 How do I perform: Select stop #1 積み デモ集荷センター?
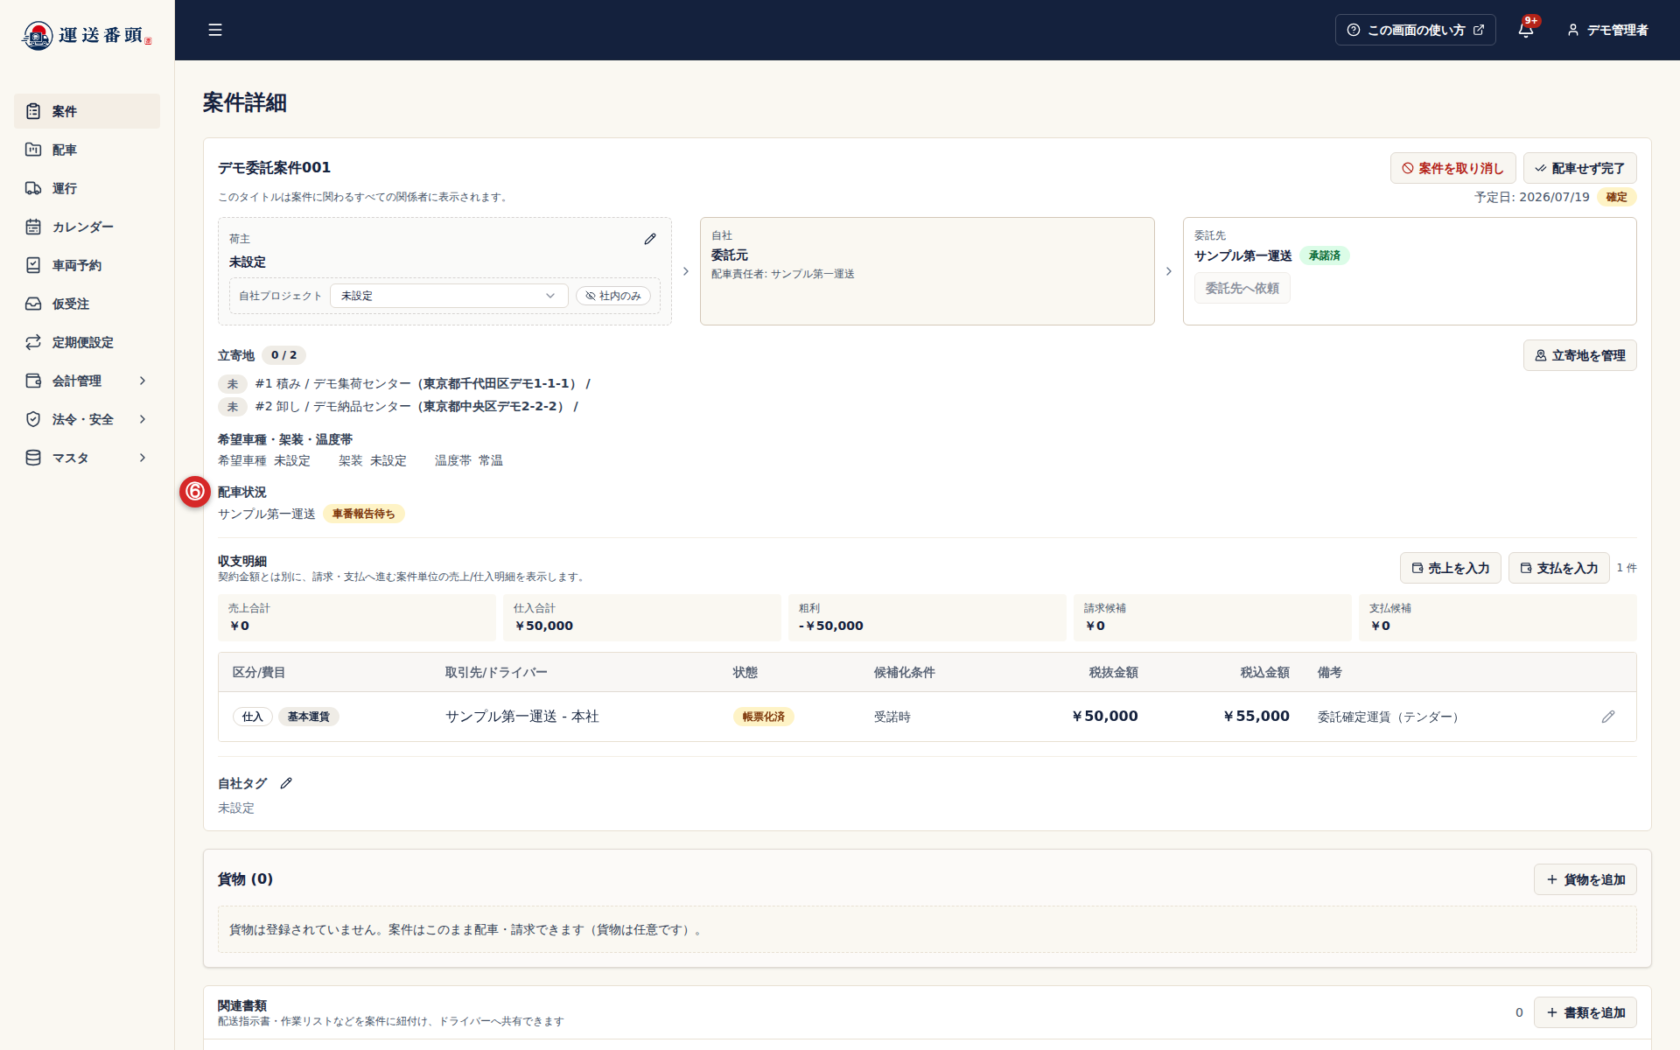[404, 383]
